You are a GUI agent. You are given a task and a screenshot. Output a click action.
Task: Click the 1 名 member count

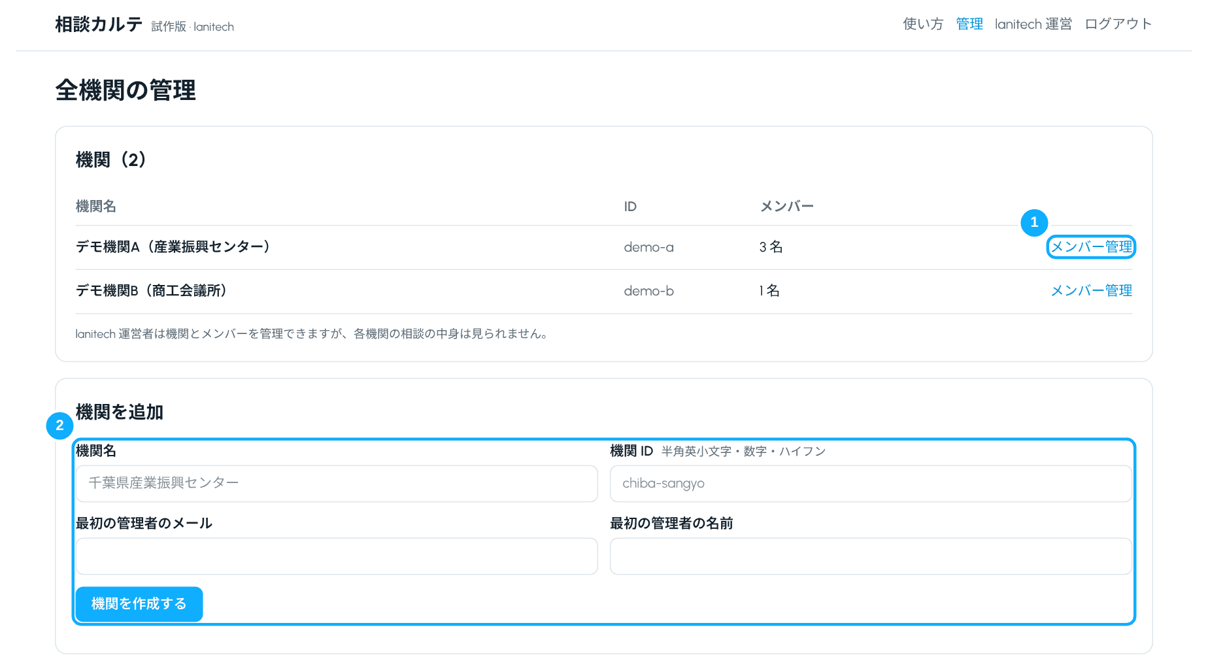[x=769, y=291]
